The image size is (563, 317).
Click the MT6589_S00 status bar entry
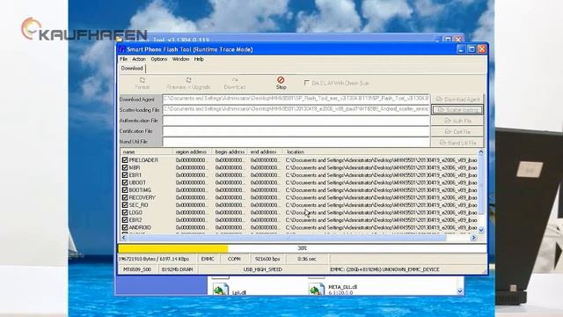pyautogui.click(x=138, y=269)
